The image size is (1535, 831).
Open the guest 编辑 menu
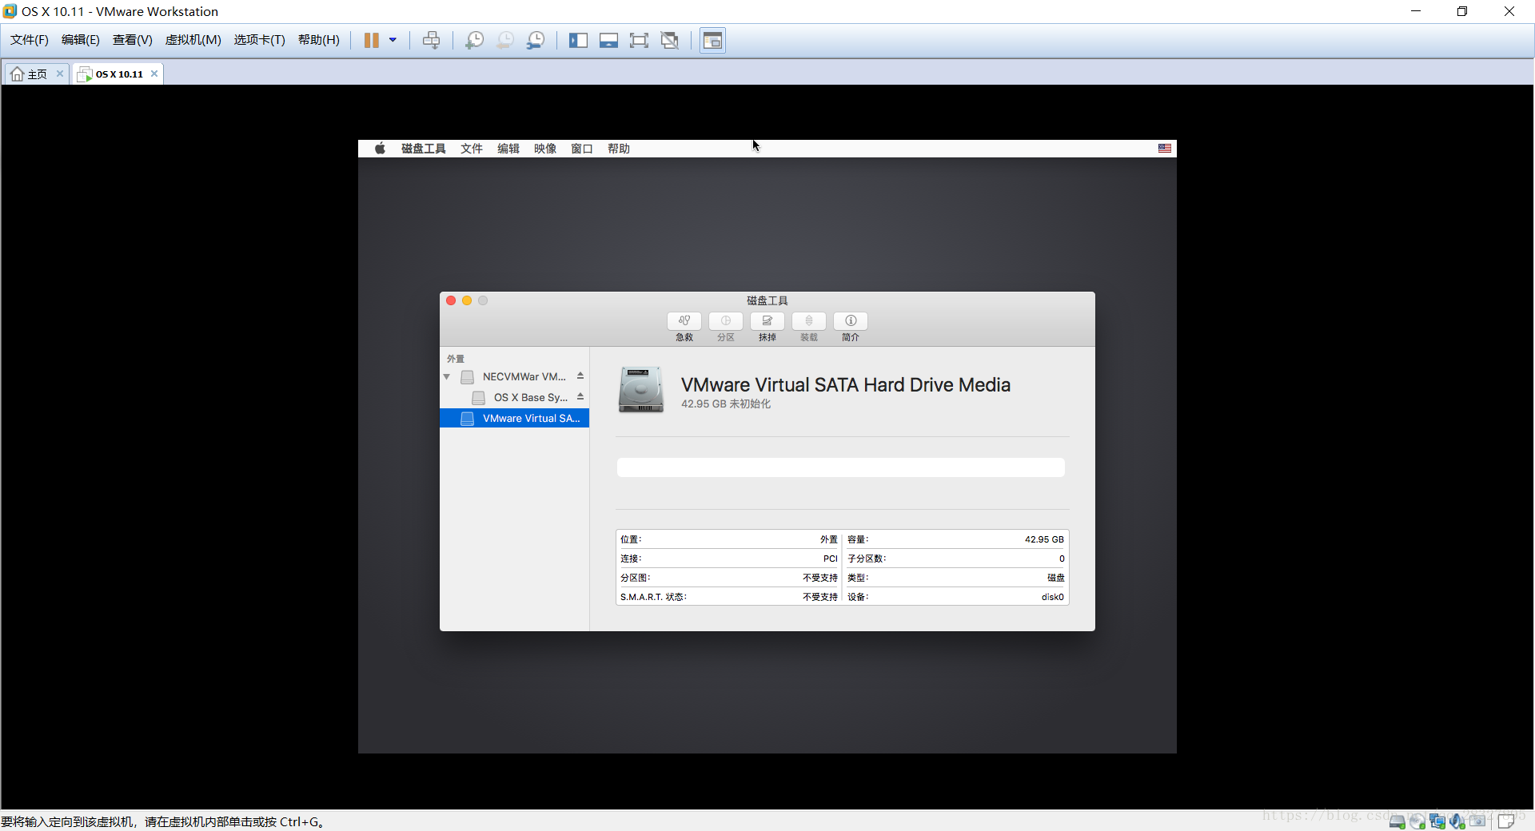coord(508,149)
